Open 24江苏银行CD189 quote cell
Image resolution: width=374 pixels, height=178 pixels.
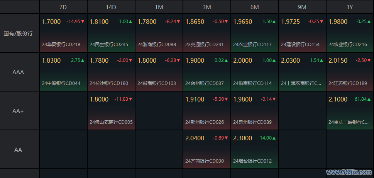tap(350, 72)
